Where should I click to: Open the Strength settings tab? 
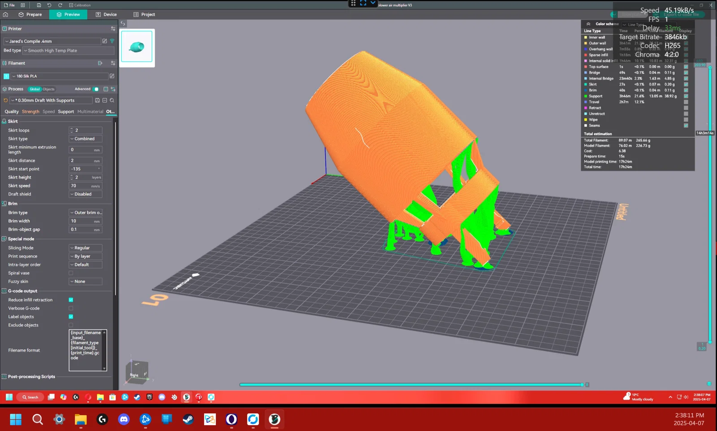coord(30,112)
